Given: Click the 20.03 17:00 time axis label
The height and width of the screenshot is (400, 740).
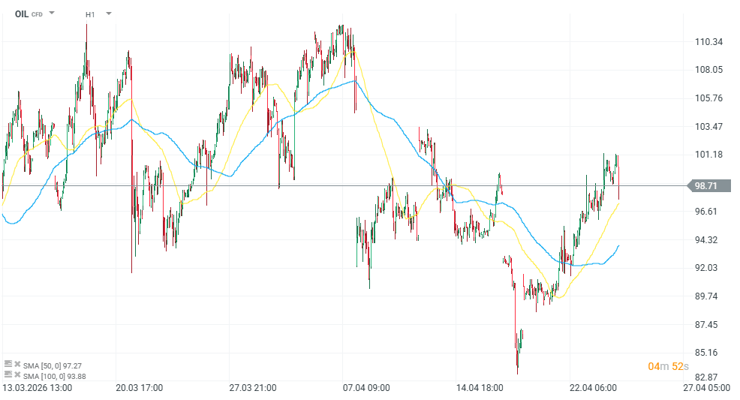Looking at the screenshot, I should click(140, 388).
